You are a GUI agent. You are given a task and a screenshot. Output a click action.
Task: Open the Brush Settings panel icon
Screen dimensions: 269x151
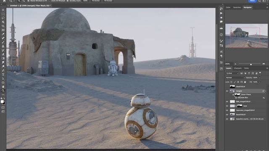pyautogui.click(x=222, y=41)
